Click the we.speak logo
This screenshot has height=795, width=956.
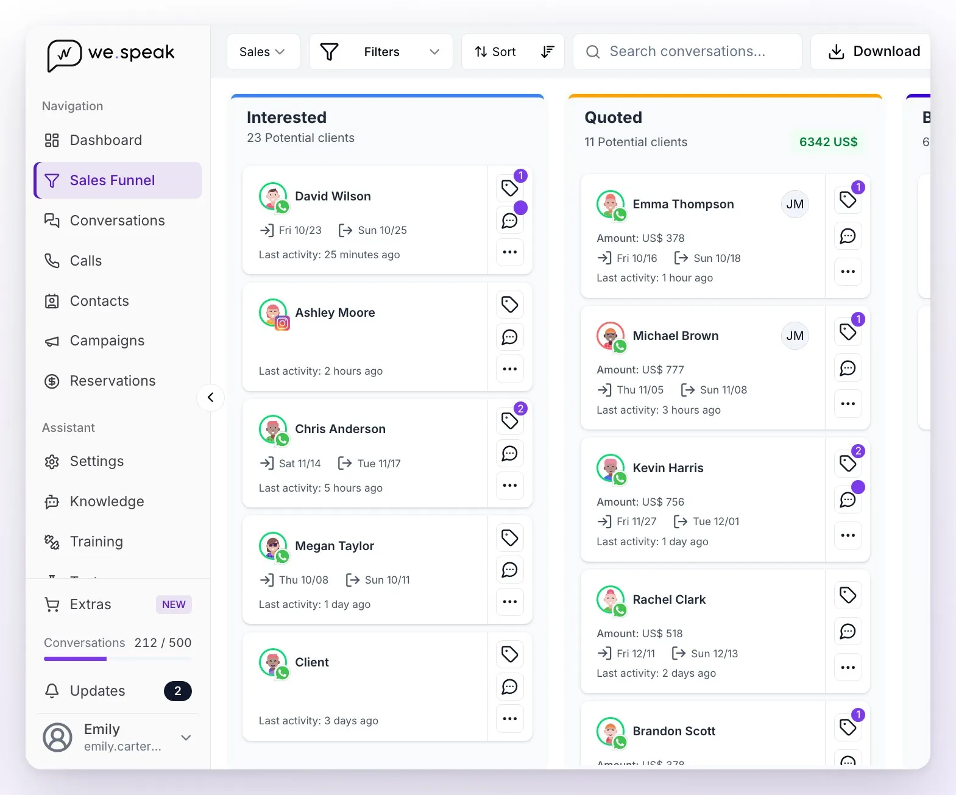pyautogui.click(x=111, y=55)
